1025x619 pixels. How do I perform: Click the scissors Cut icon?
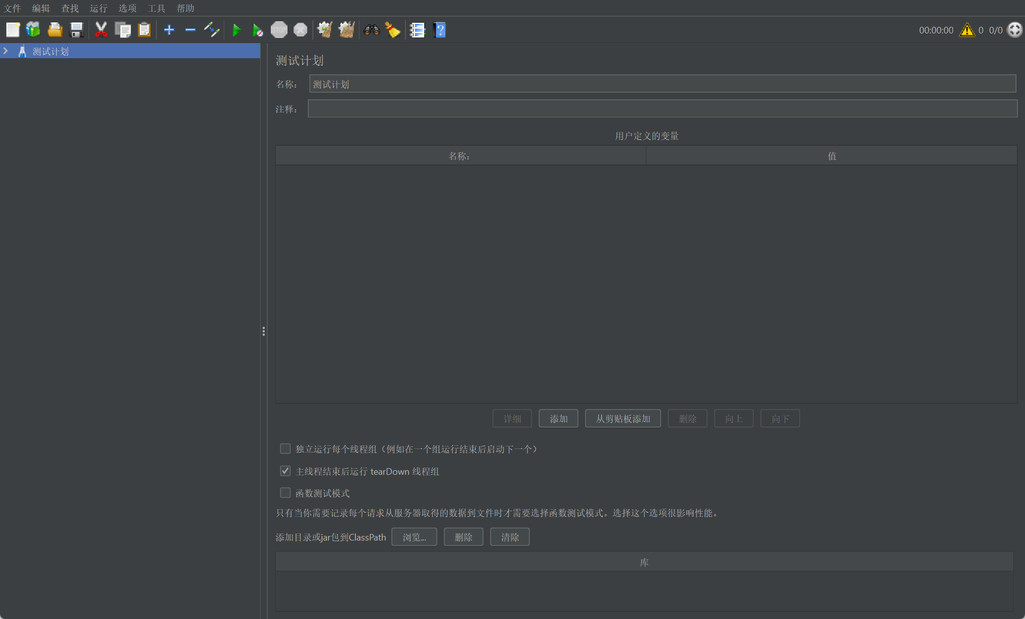pyautogui.click(x=101, y=30)
